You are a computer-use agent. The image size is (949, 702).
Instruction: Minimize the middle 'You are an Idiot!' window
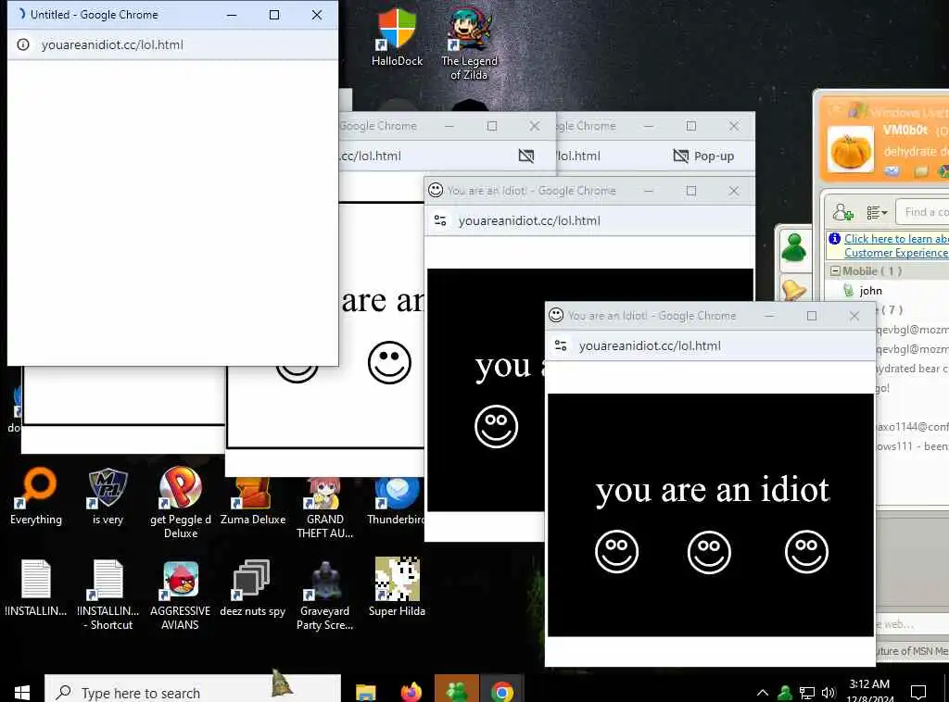pyautogui.click(x=649, y=191)
